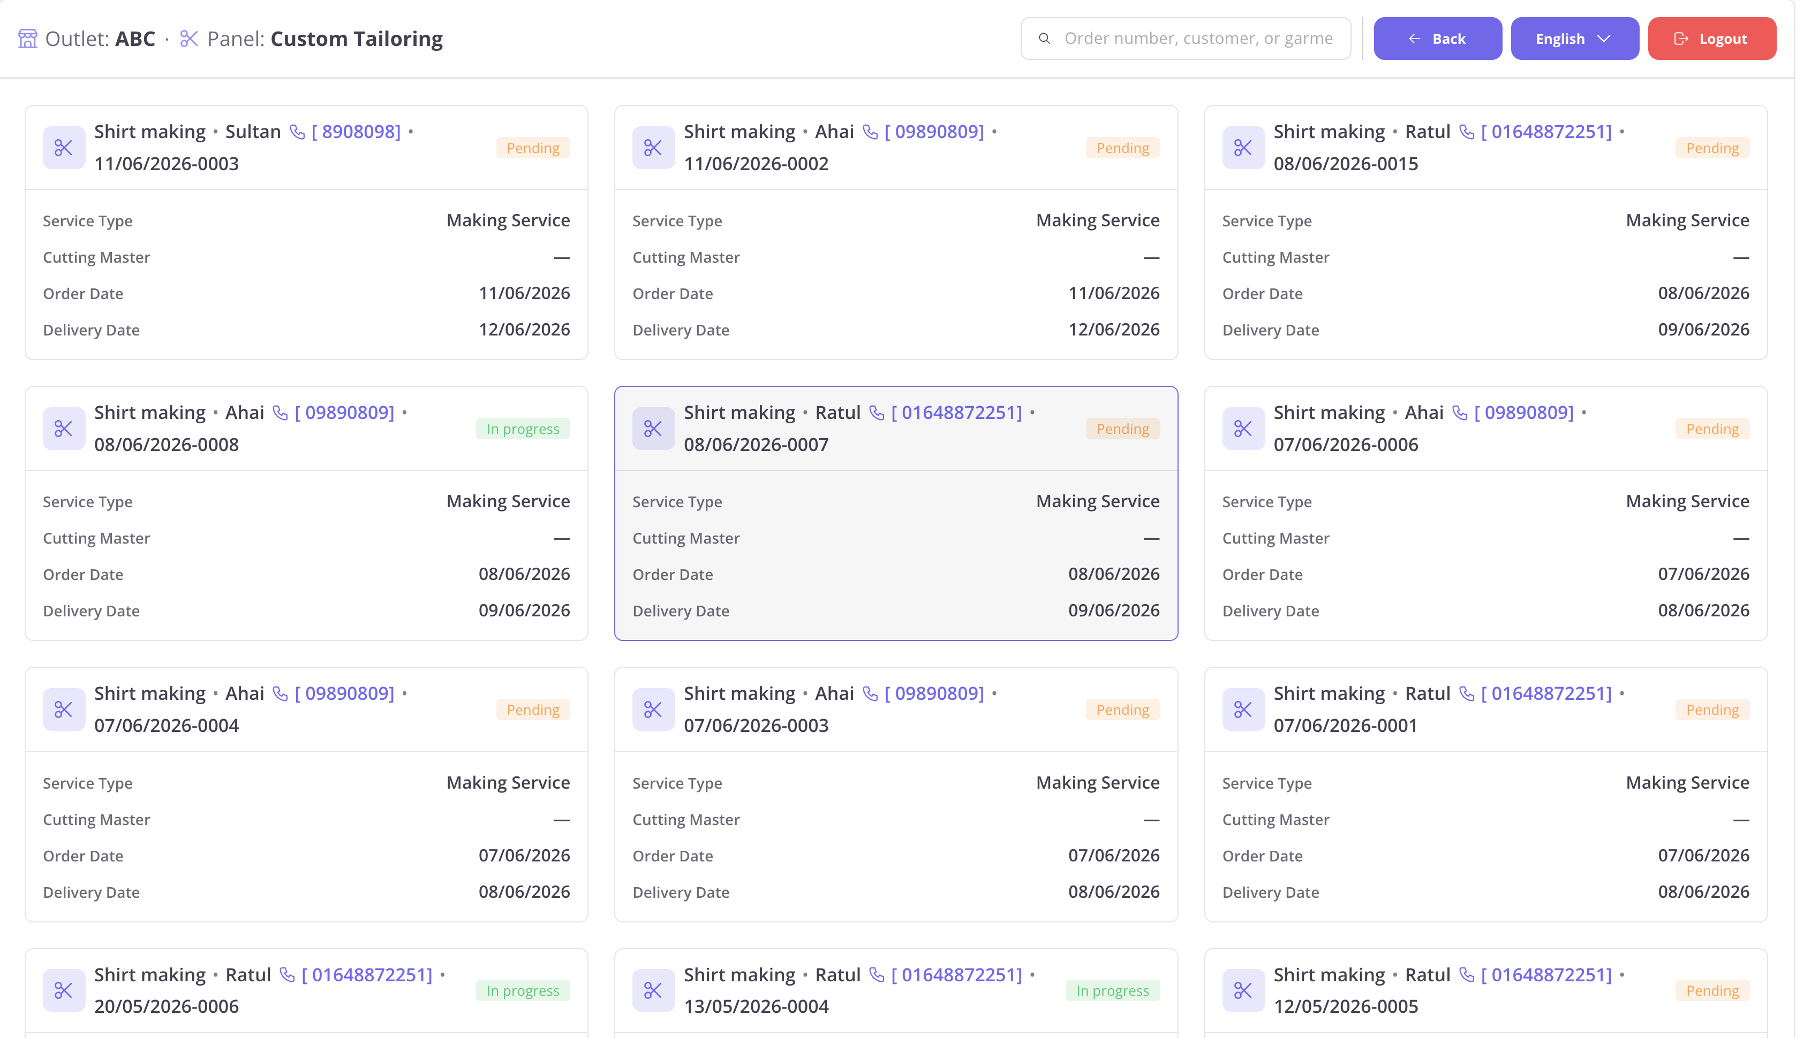Screen dimensions: 1796x1038
Task: Click Pending badge on order 11/06/2026-0003
Action: (532, 148)
